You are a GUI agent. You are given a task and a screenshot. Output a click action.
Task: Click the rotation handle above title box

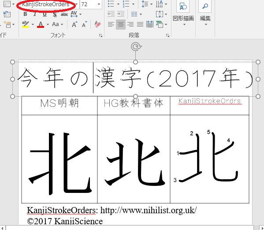(x=136, y=46)
